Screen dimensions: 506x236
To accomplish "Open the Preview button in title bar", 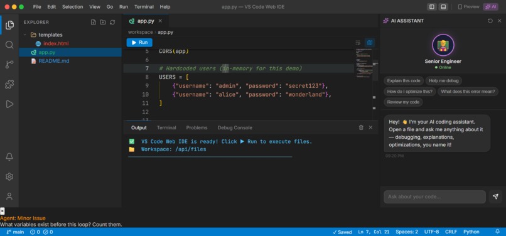I will [468, 7].
